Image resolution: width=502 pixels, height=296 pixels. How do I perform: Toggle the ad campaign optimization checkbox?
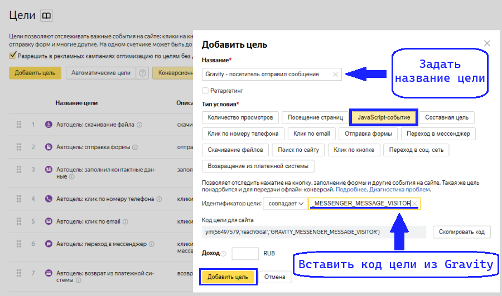pos(12,56)
